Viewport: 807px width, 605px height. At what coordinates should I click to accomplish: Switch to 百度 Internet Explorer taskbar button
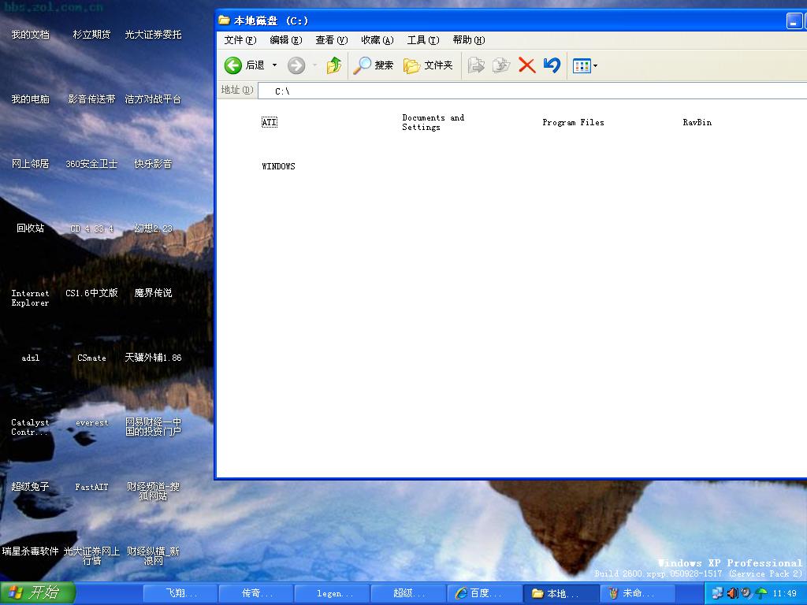(x=485, y=594)
